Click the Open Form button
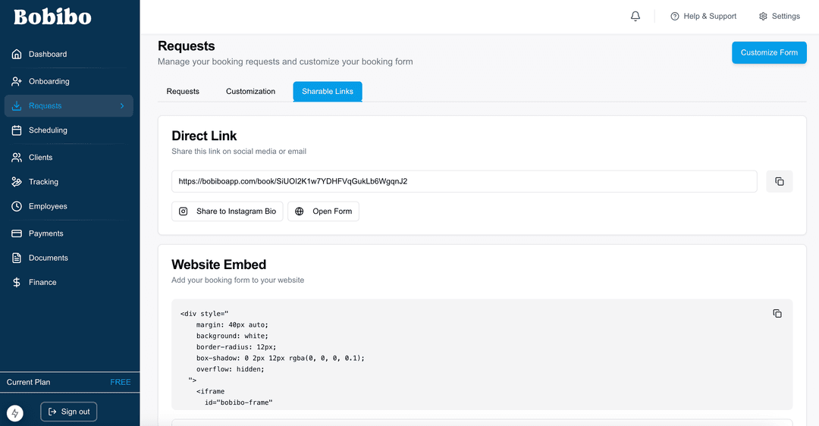 click(x=323, y=211)
